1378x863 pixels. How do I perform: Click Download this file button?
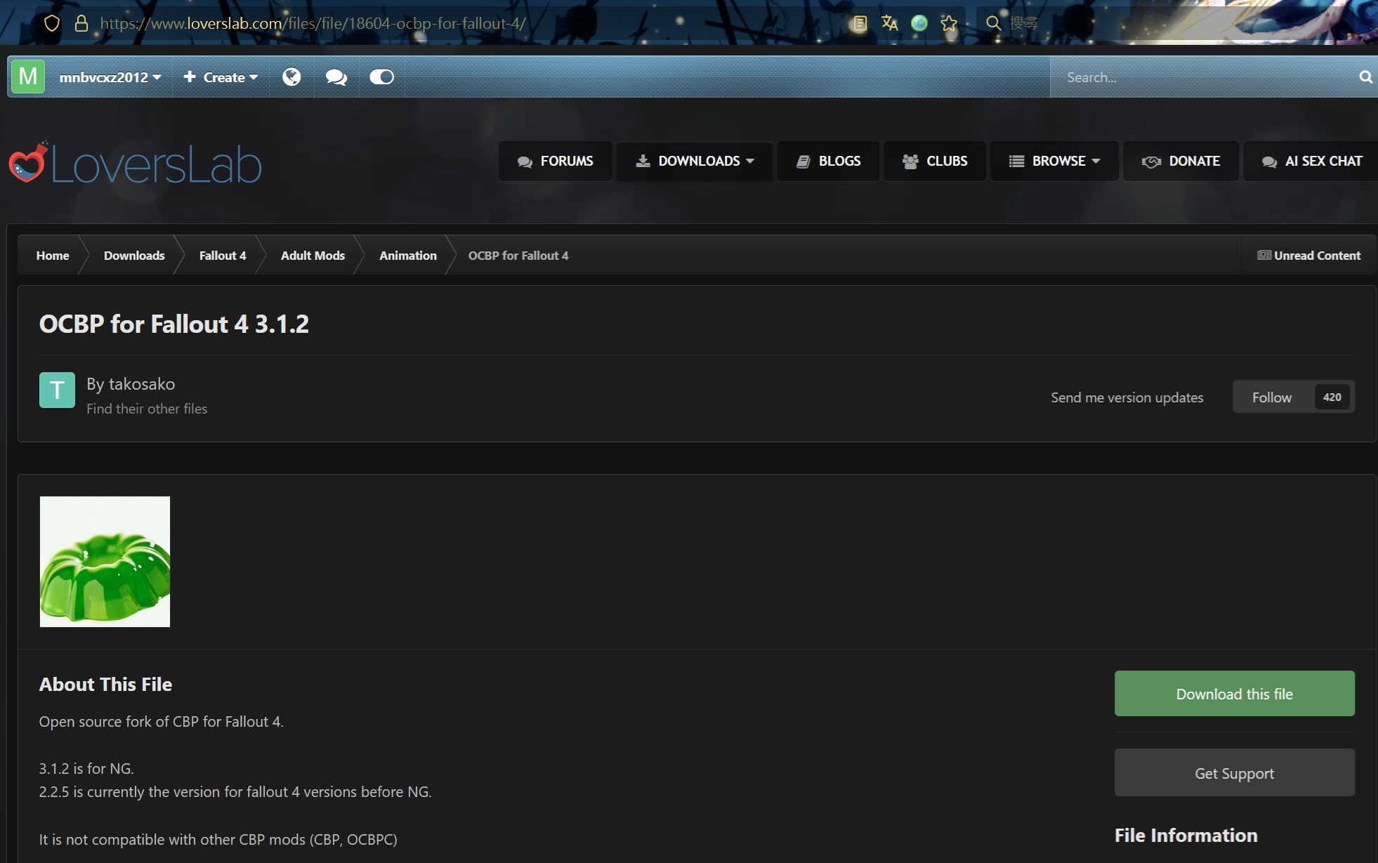click(x=1235, y=694)
